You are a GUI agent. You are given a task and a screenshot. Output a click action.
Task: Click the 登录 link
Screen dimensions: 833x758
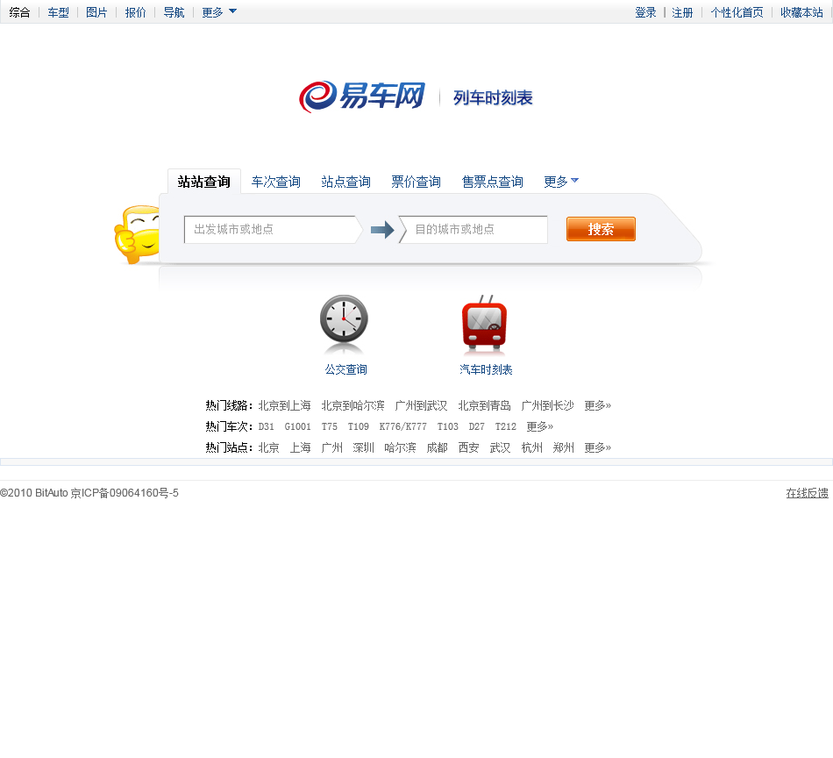point(645,12)
